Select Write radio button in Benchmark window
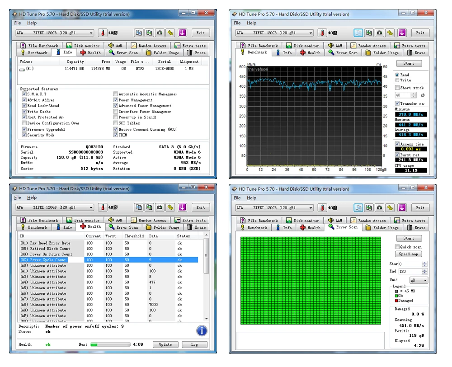The width and height of the screenshot is (452, 367). click(397, 80)
